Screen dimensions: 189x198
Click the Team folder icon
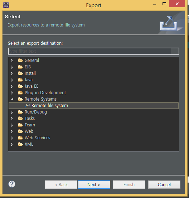point(20,125)
